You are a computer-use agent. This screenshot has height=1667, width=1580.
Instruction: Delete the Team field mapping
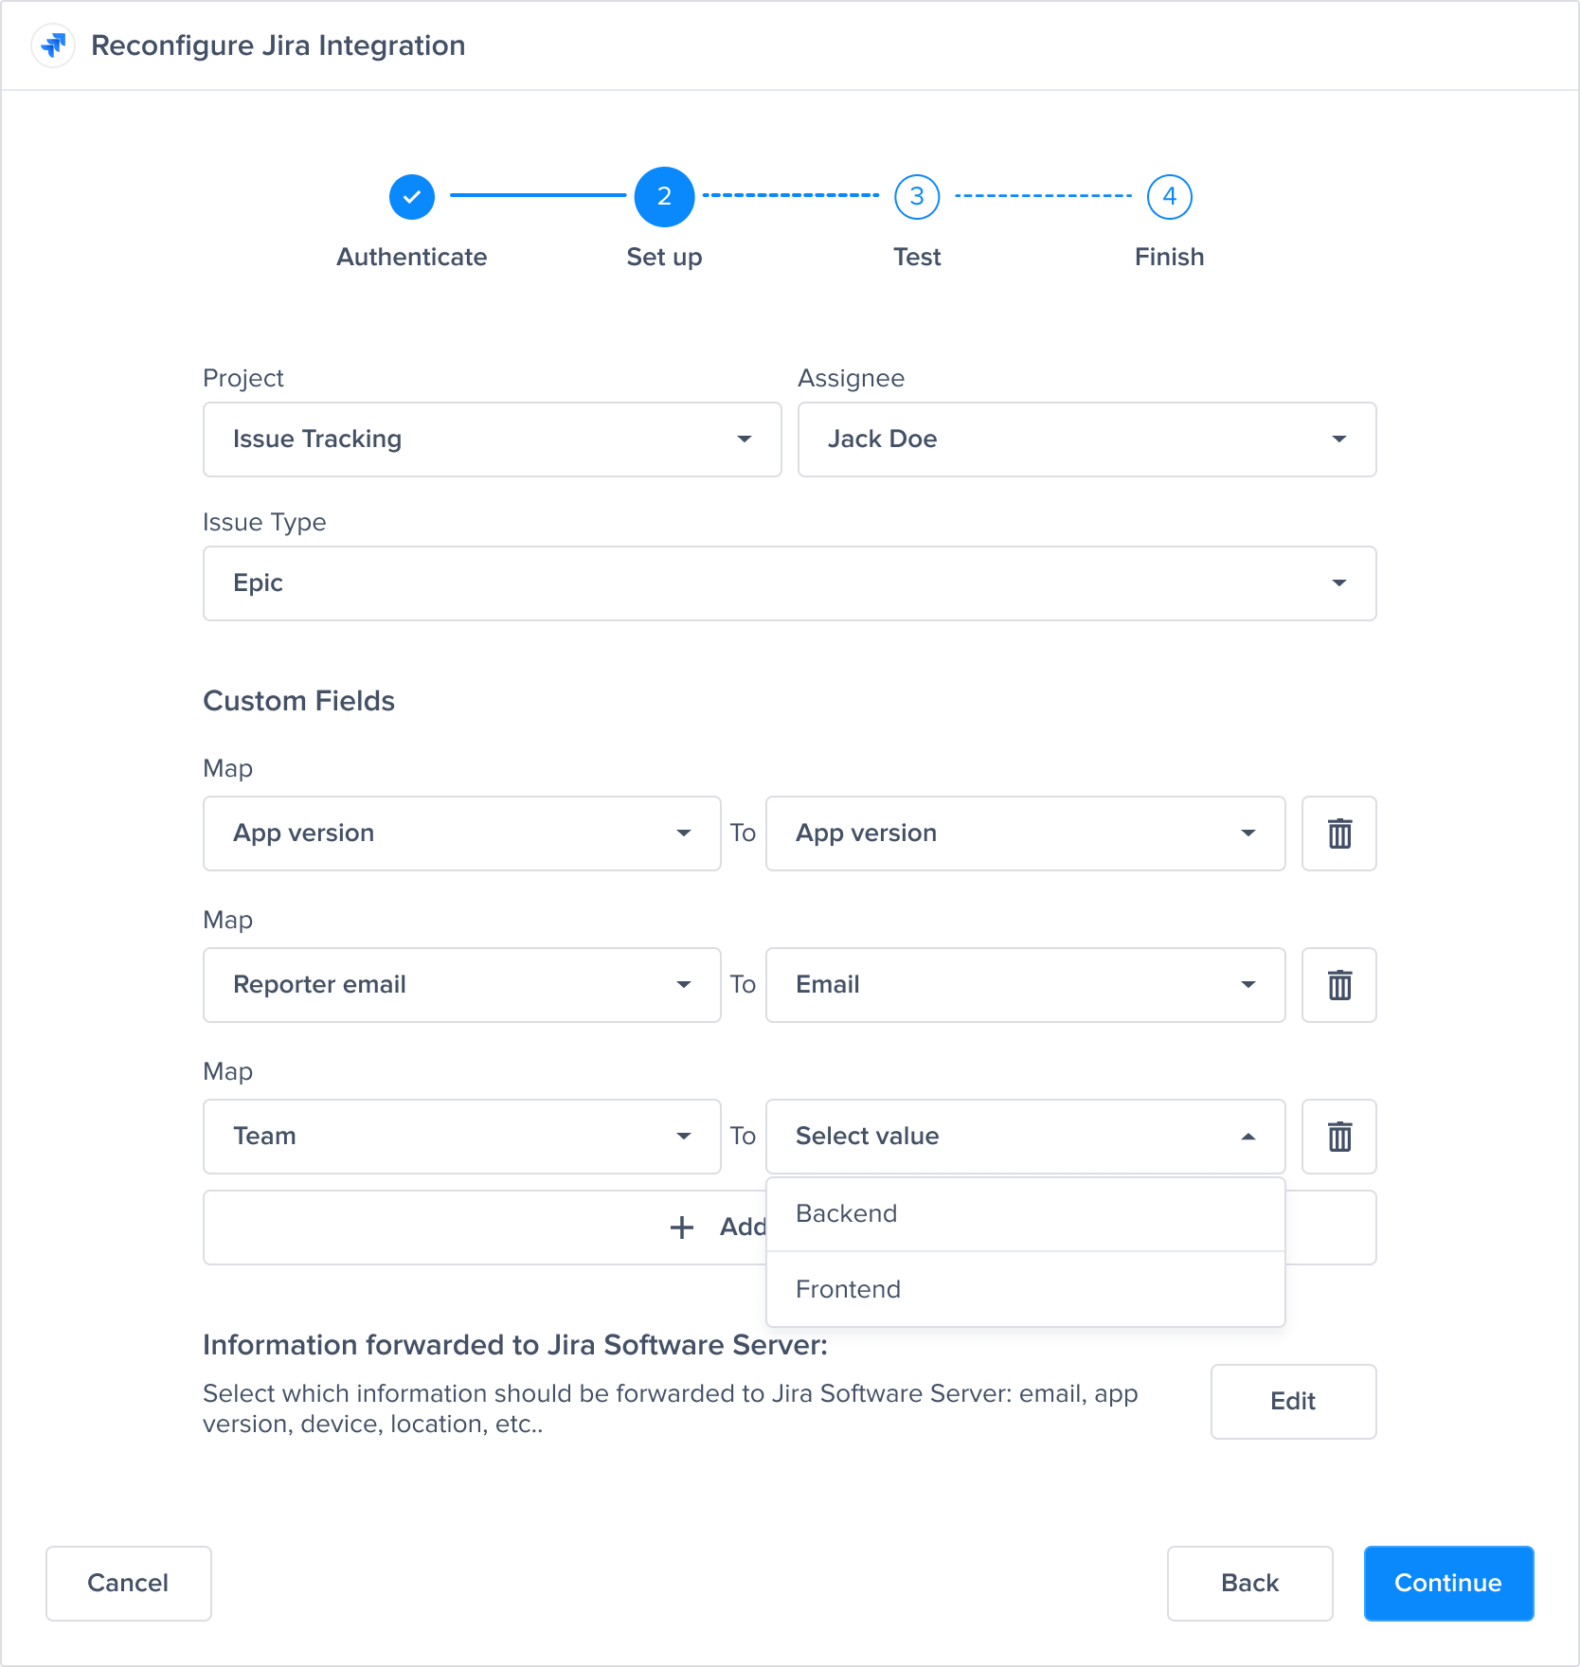[x=1339, y=1137]
